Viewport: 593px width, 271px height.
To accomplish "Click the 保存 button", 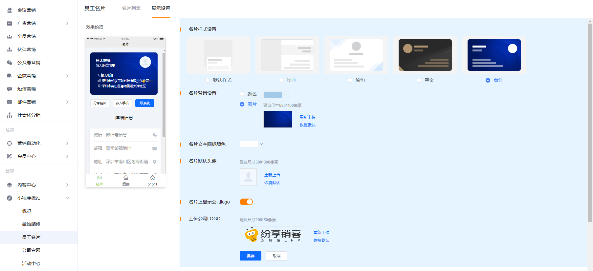I will 250,256.
